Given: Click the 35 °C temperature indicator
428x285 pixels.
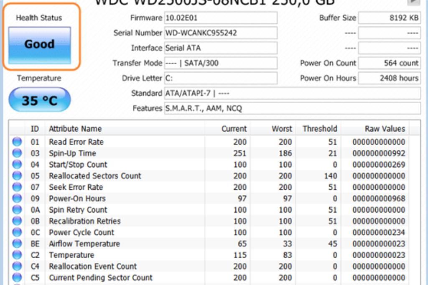Looking at the screenshot, I should pyautogui.click(x=40, y=100).
